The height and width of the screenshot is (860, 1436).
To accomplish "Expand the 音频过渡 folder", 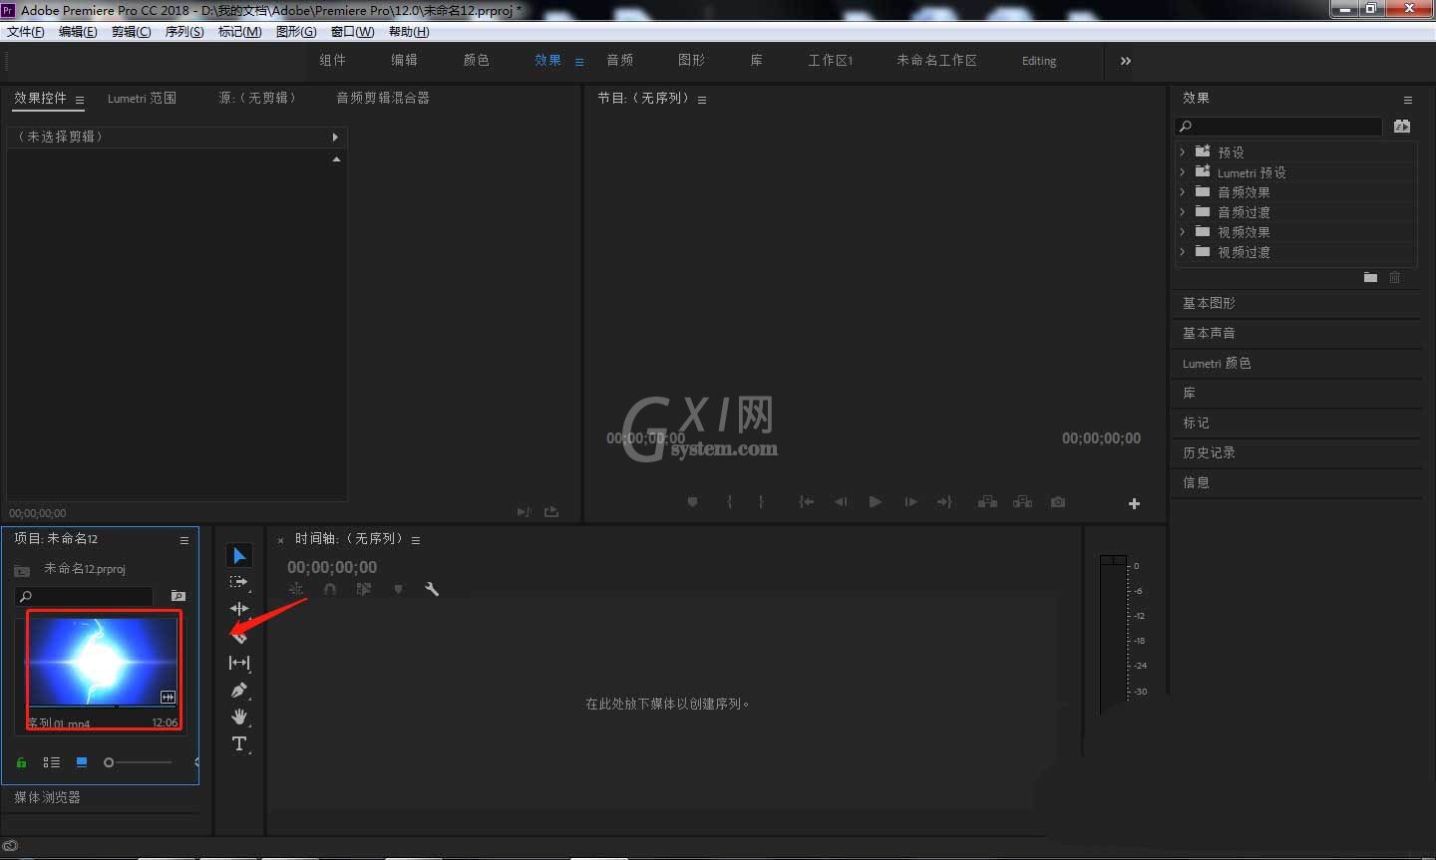I will click(1183, 211).
